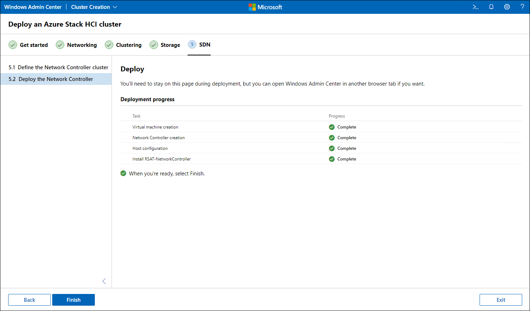This screenshot has width=530, height=311.
Task: Click Host configuration complete icon
Action: [x=332, y=148]
